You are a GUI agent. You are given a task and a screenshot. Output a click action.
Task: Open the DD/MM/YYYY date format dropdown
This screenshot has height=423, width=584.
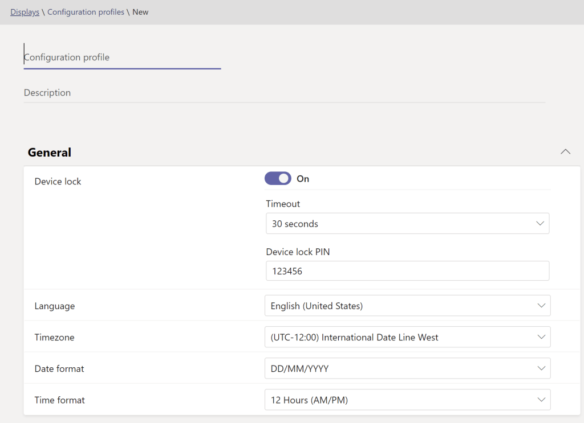399,368
